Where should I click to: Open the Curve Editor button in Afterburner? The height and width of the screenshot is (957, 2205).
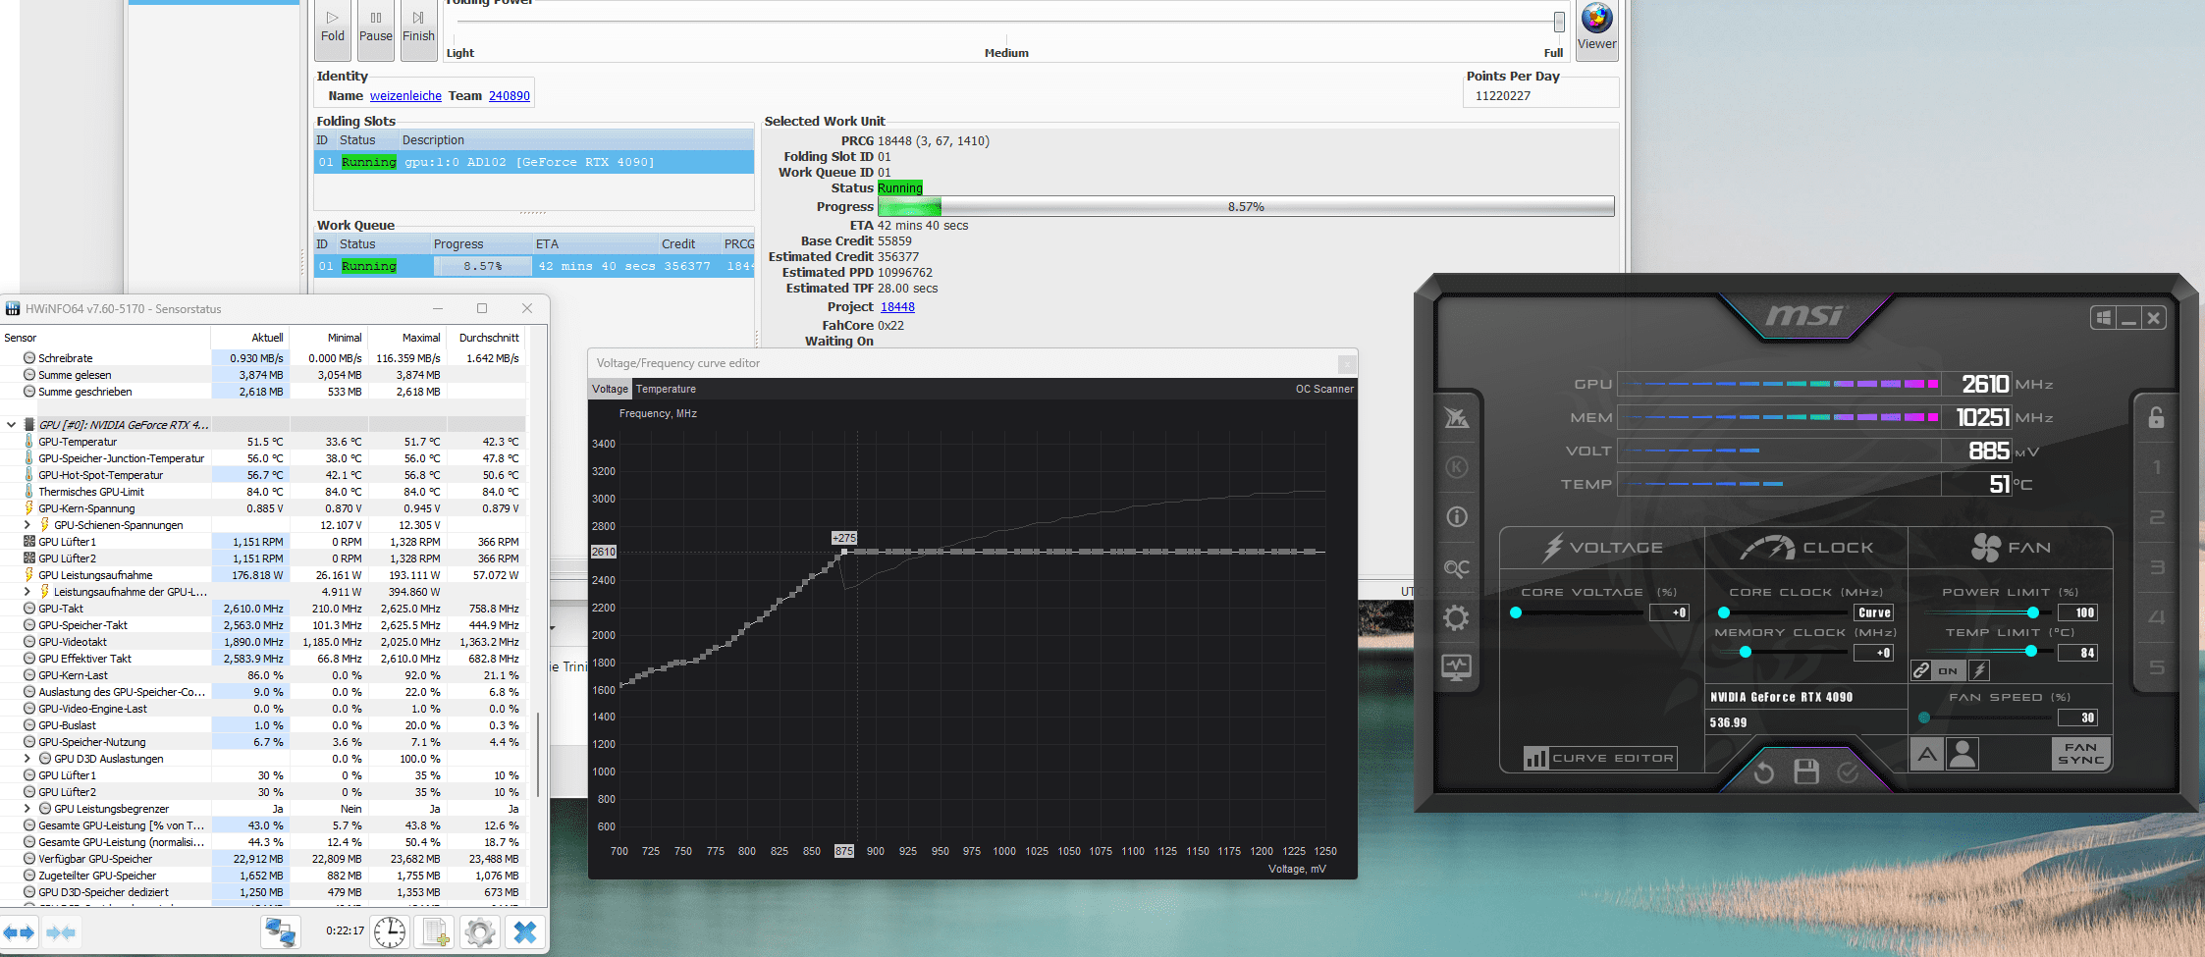click(x=1600, y=758)
